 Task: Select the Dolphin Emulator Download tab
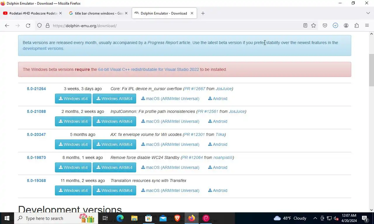[165, 13]
